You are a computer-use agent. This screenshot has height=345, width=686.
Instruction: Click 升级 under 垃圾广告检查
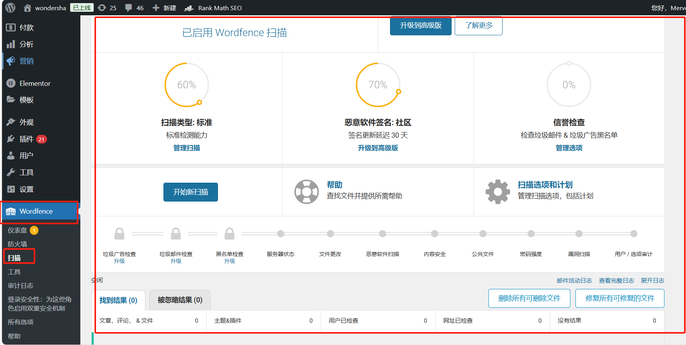pos(119,261)
